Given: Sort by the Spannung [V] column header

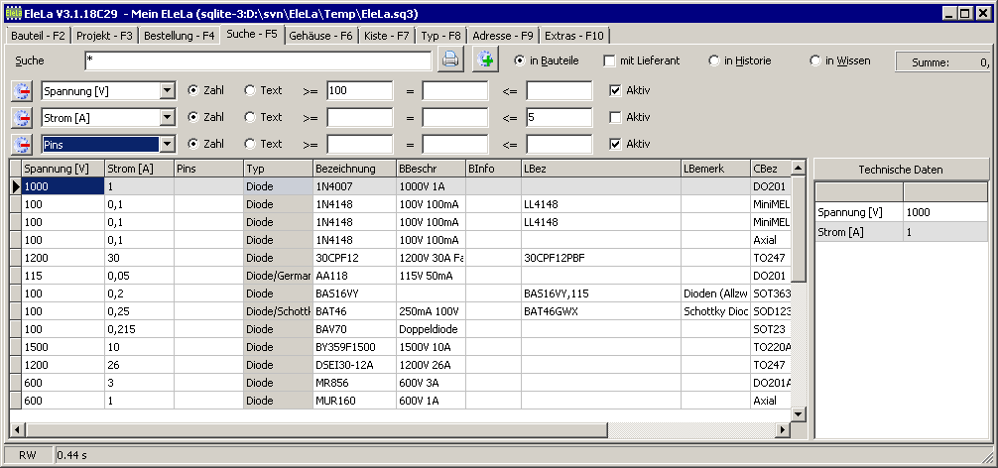Looking at the screenshot, I should pos(63,169).
